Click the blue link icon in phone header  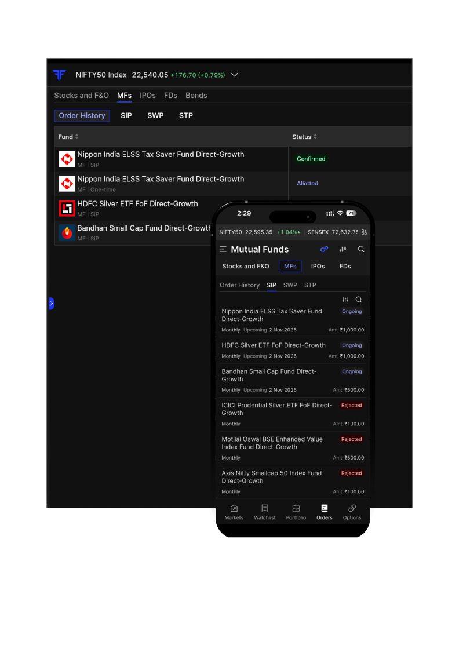324,249
